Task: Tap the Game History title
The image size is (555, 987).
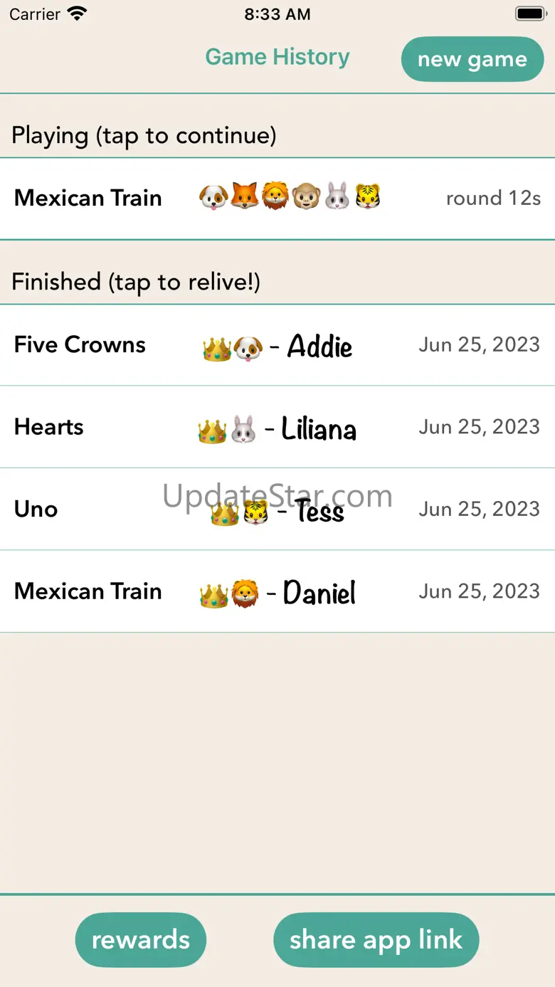Action: (277, 57)
